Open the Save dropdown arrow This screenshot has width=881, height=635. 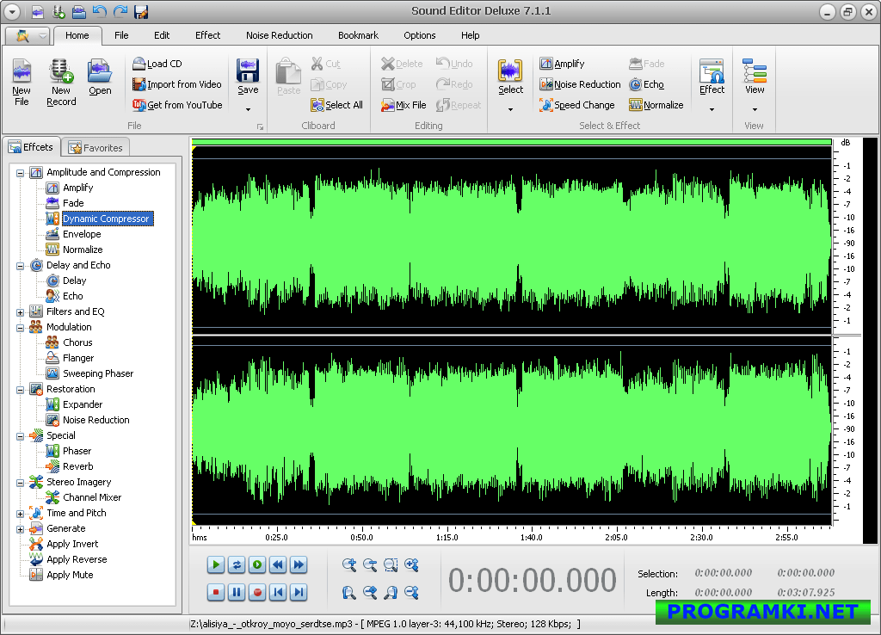(248, 109)
